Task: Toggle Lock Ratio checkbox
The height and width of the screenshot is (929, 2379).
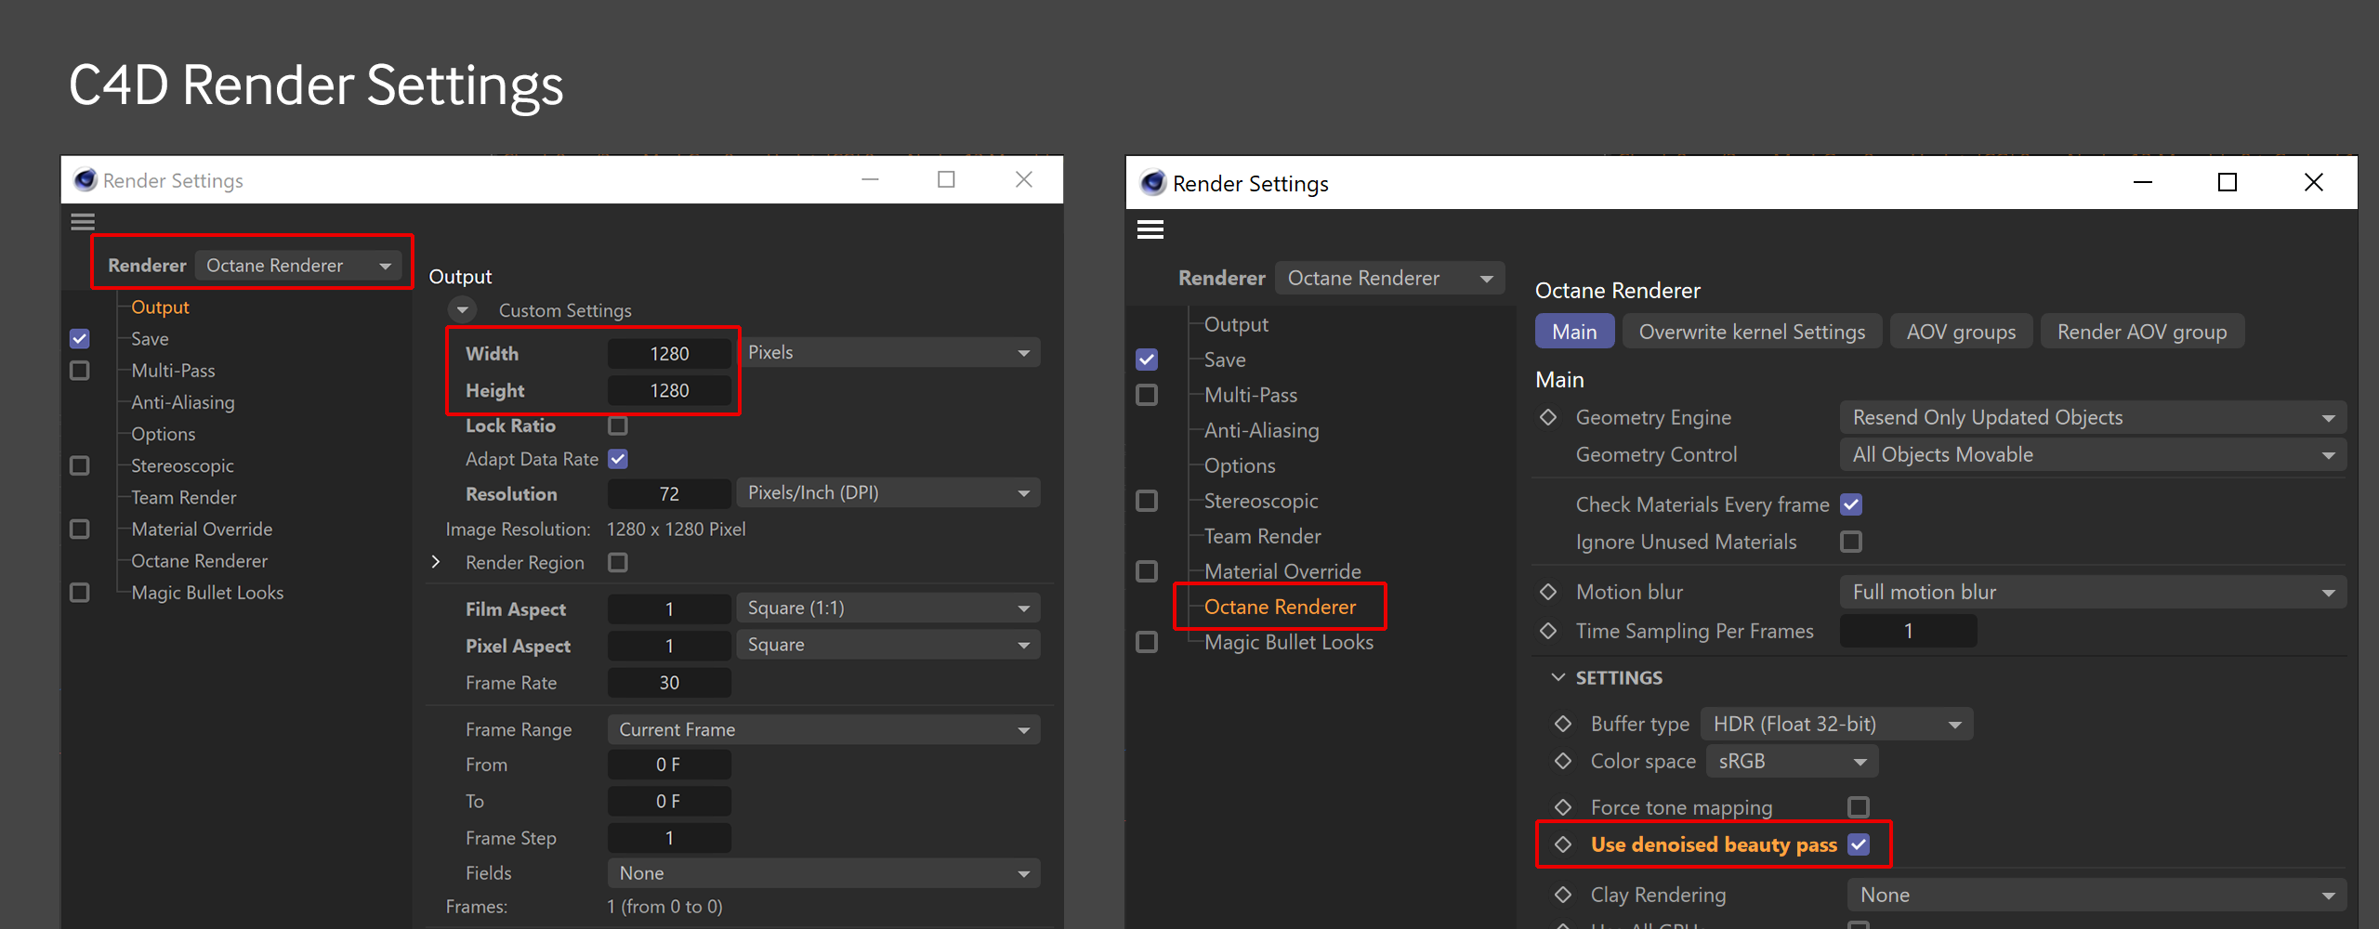Action: pyautogui.click(x=618, y=425)
